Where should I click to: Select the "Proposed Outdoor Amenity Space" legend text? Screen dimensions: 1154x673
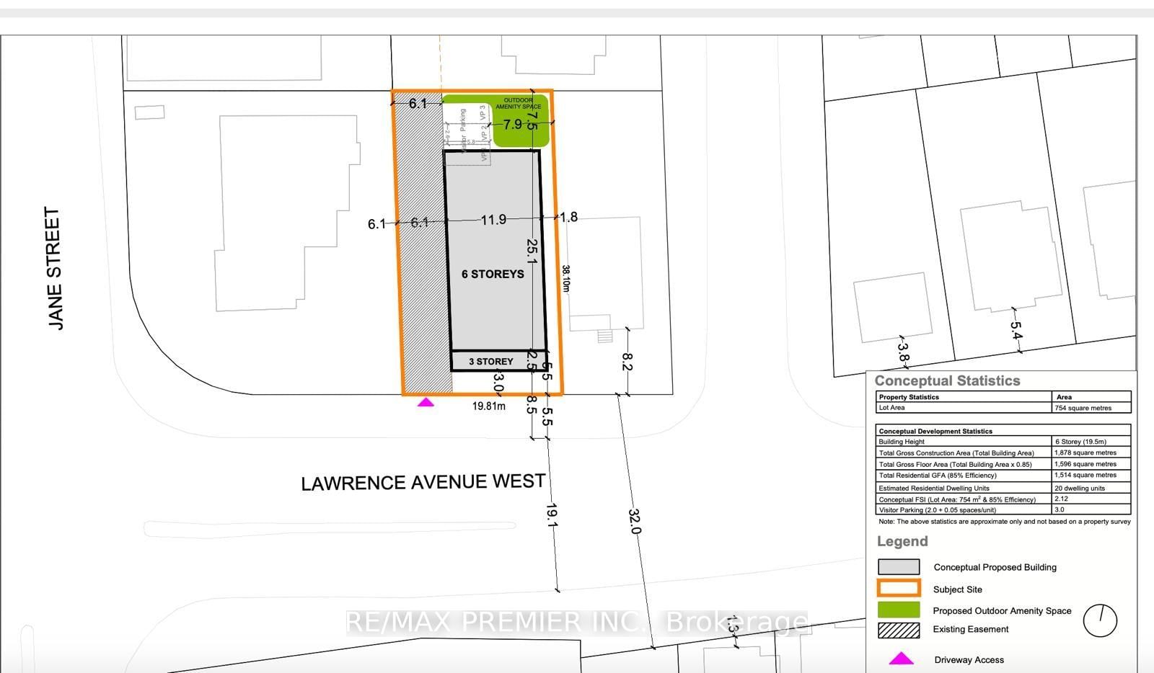(x=1002, y=610)
